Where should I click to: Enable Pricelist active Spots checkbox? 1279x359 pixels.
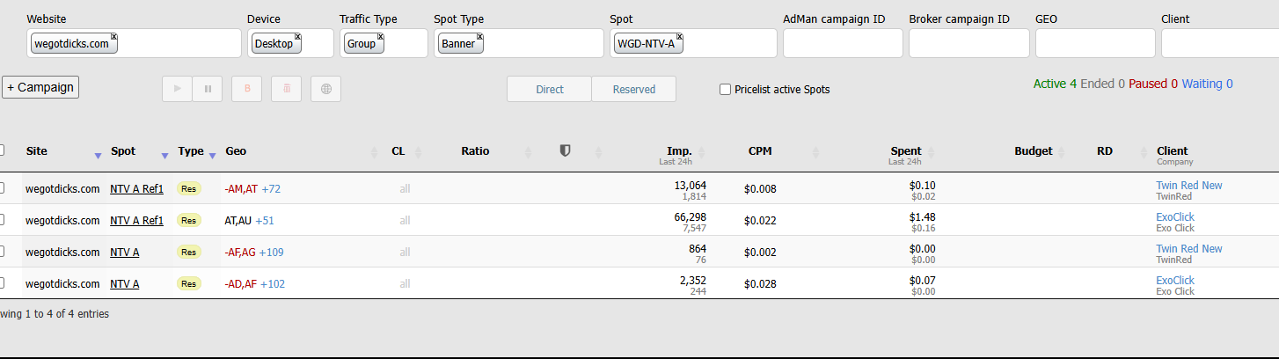[x=726, y=89]
